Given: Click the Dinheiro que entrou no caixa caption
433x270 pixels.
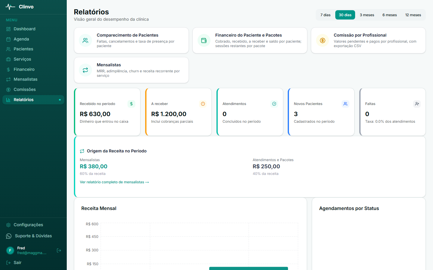Looking at the screenshot, I should click(x=104, y=122).
